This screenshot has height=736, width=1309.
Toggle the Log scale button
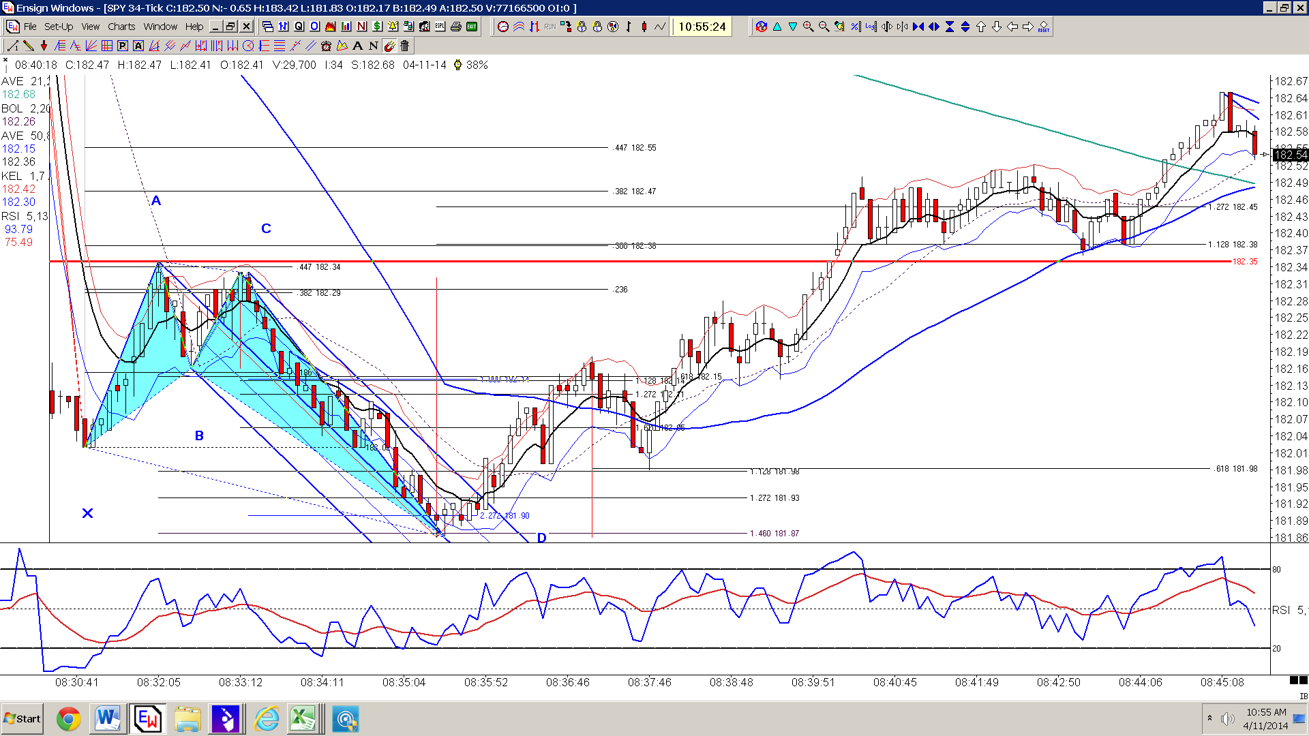pos(871,27)
